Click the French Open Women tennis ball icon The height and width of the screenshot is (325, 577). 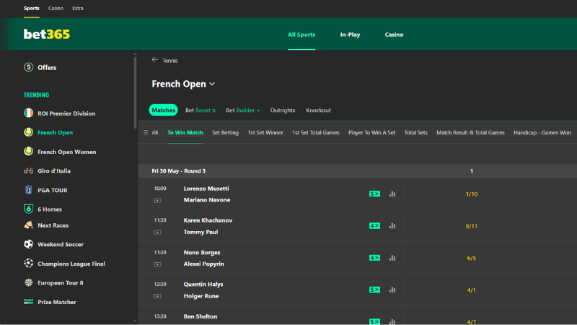(28, 152)
